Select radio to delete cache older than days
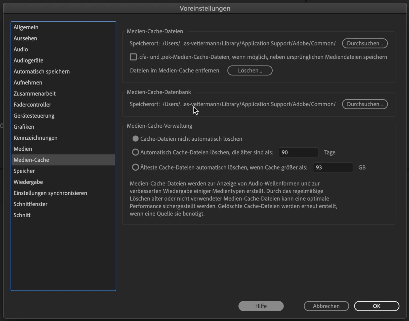409x321 pixels. (136, 152)
